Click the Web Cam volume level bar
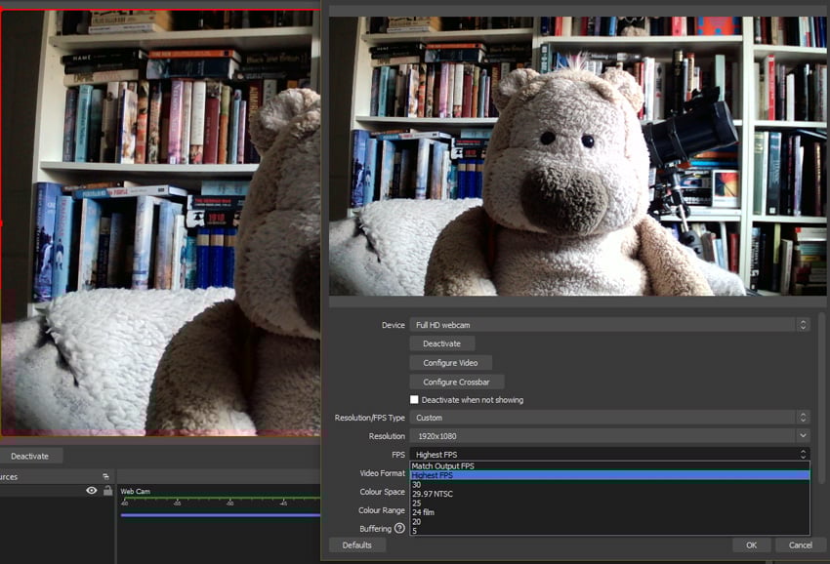 point(220,515)
